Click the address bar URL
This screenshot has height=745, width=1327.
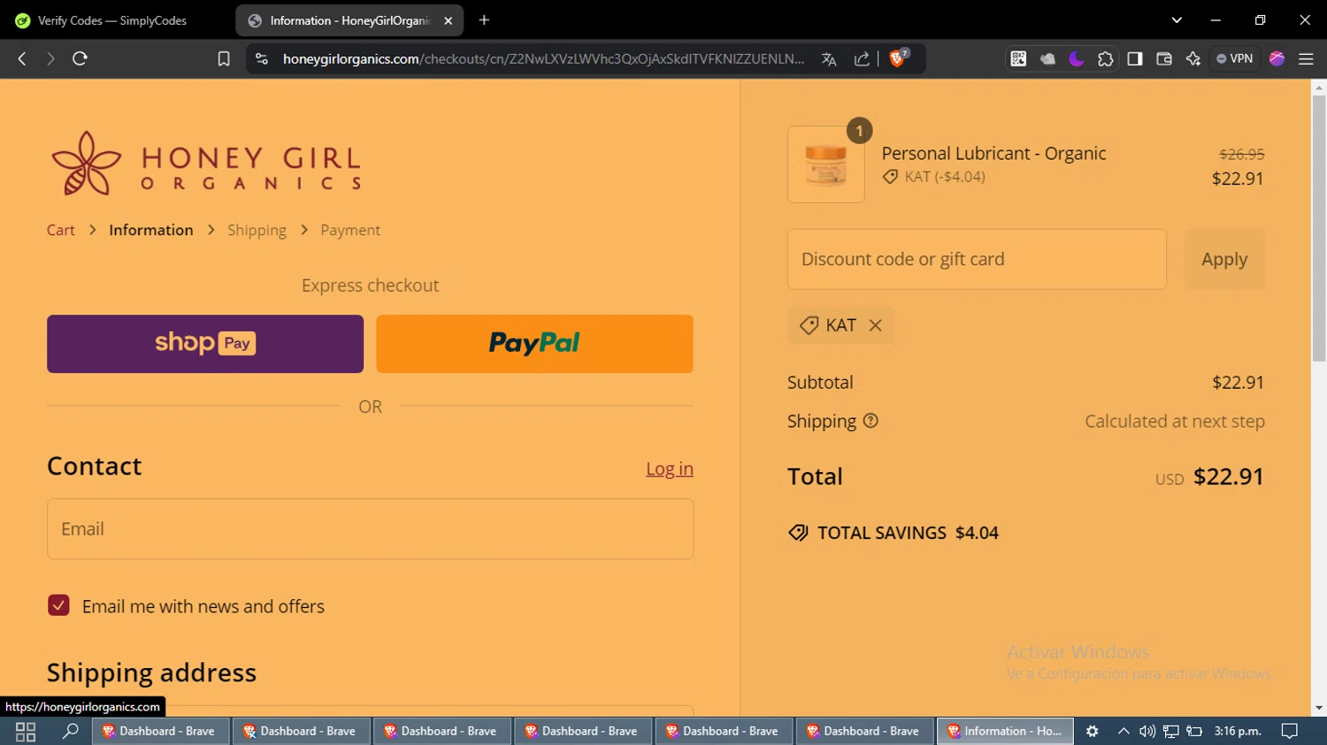point(543,58)
